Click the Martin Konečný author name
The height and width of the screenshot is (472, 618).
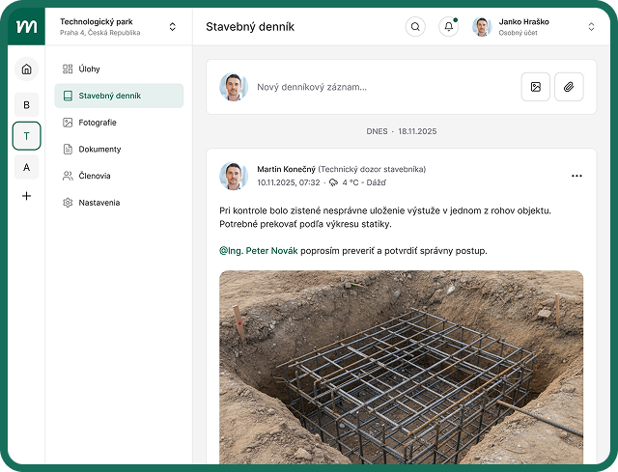pos(286,169)
